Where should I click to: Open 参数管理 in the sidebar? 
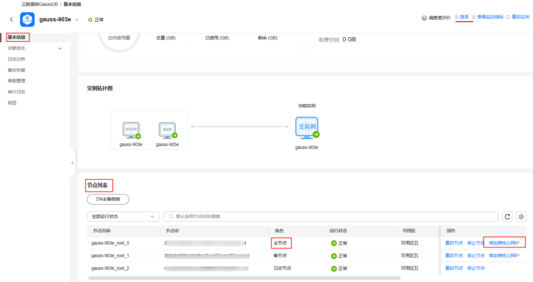coord(17,81)
